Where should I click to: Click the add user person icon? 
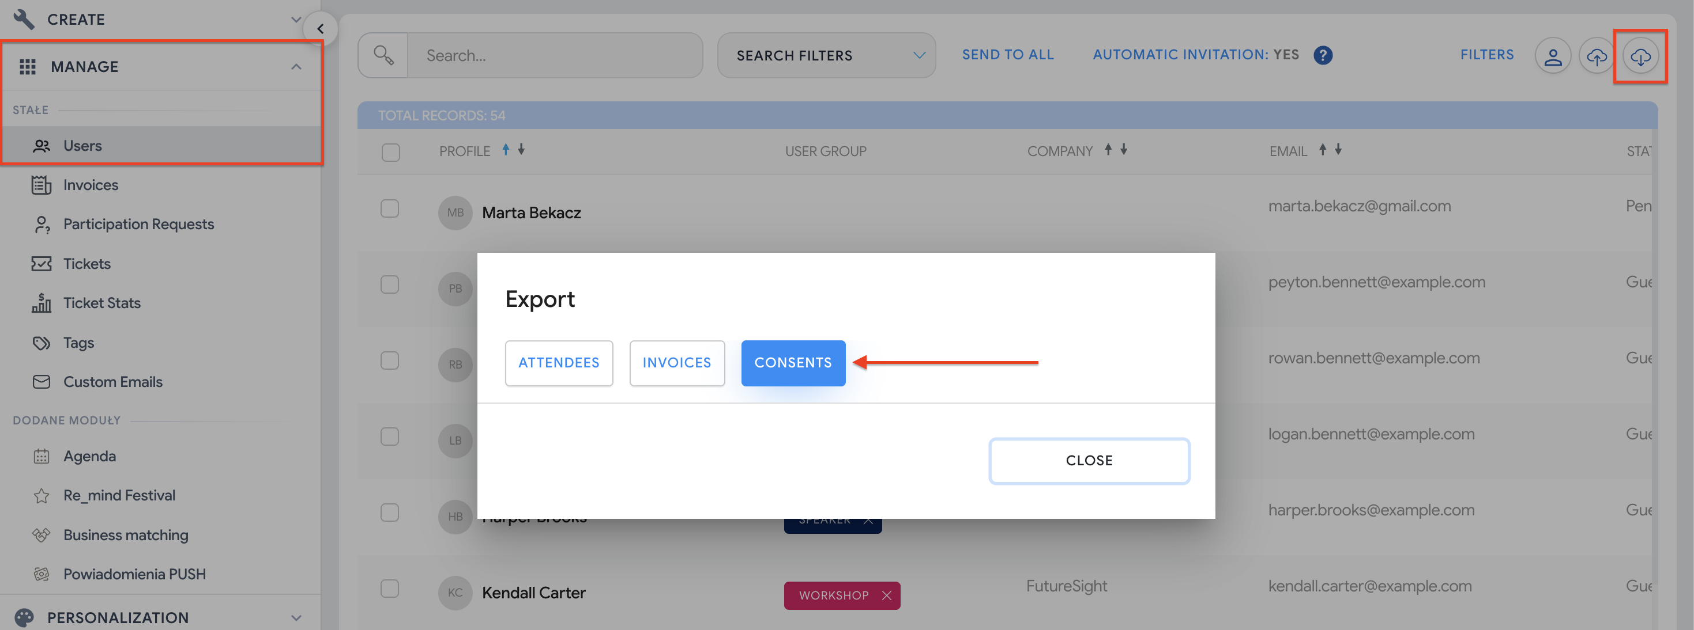[1553, 56]
